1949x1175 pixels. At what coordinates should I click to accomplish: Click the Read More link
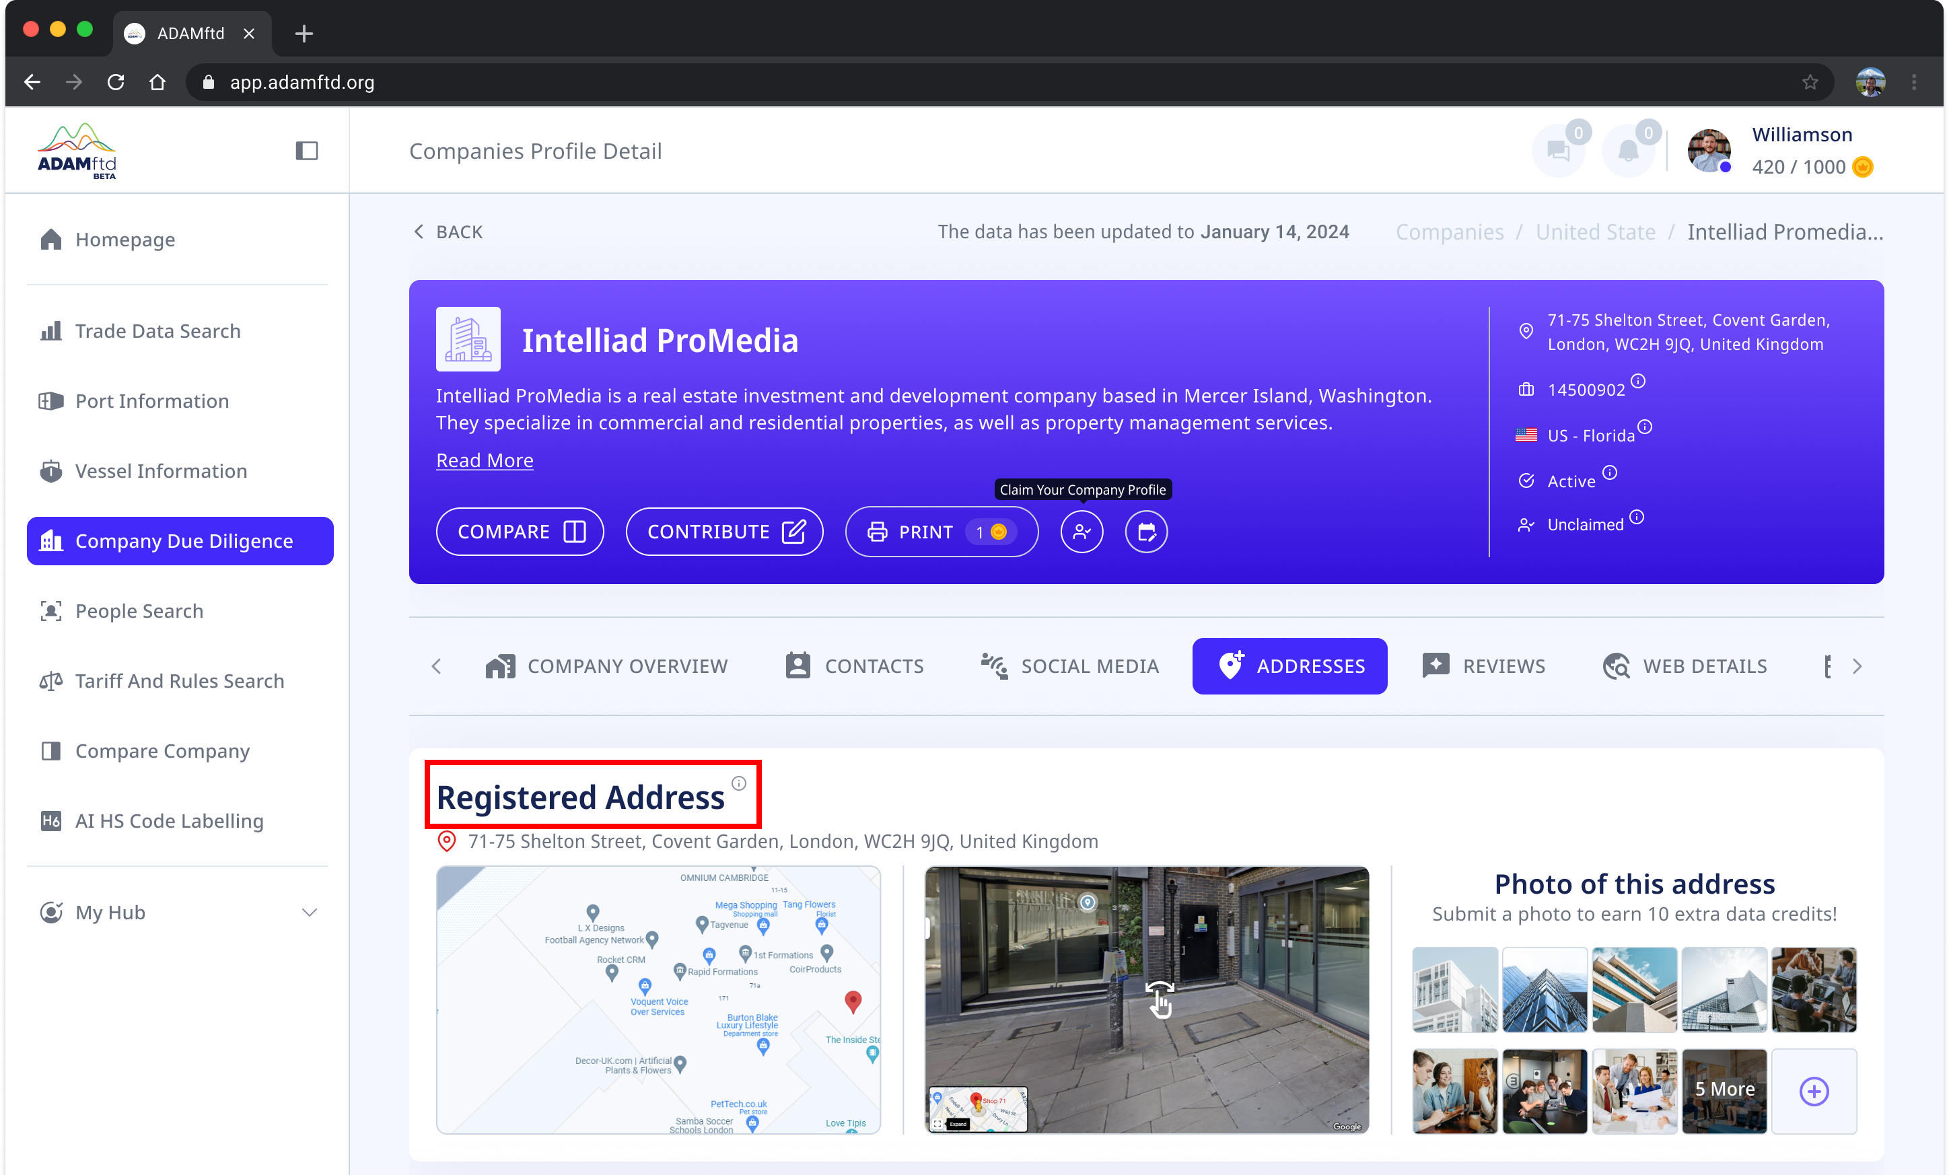click(x=484, y=460)
